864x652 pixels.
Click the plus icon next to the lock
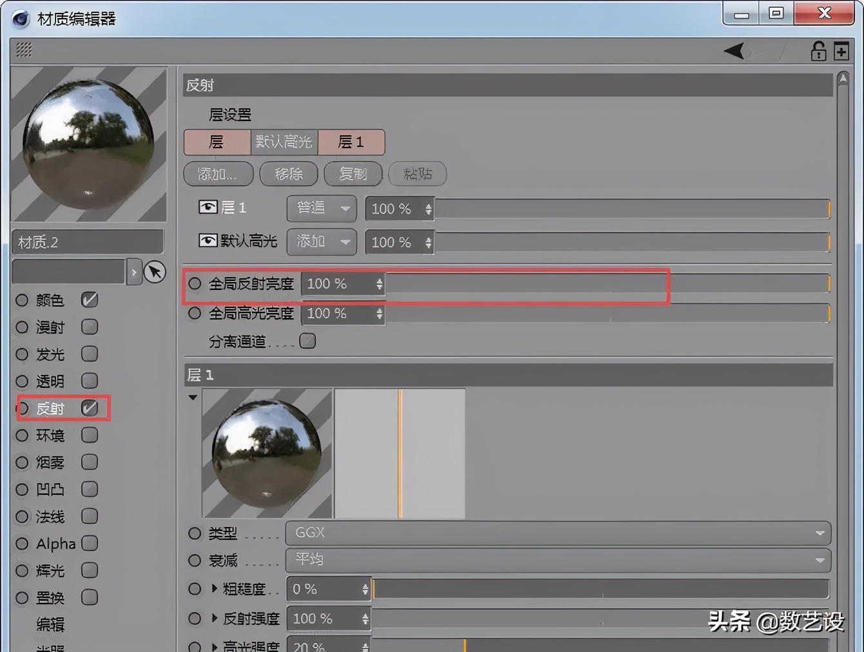pos(840,50)
